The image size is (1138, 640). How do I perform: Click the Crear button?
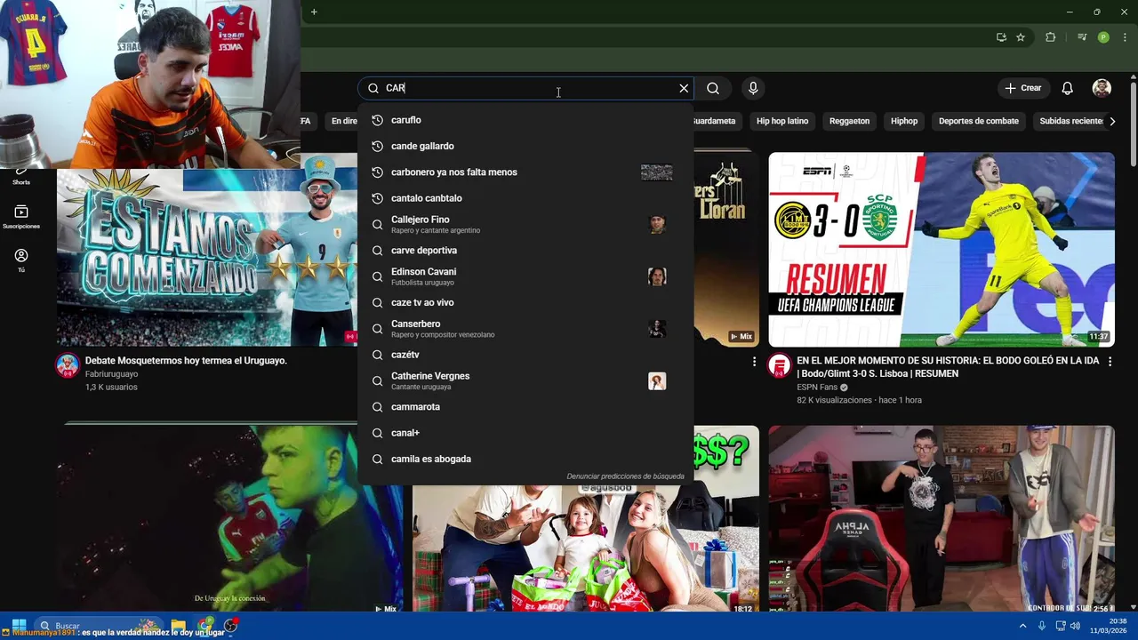1022,88
